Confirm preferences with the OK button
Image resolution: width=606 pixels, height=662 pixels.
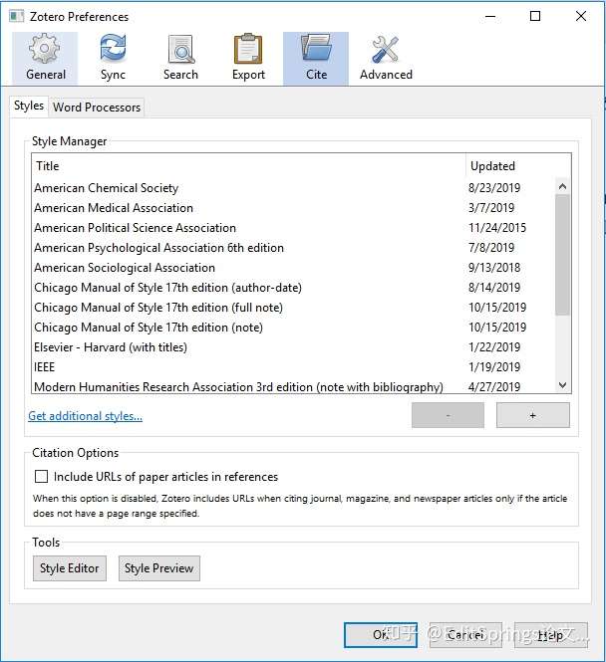[x=381, y=634]
